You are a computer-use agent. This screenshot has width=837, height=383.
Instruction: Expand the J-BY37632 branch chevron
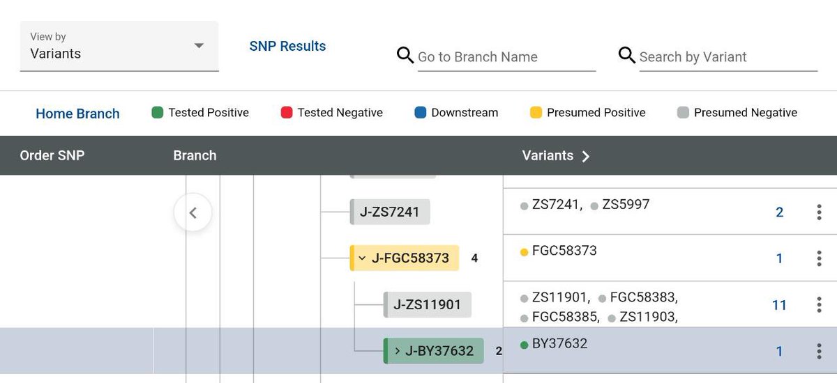point(398,351)
